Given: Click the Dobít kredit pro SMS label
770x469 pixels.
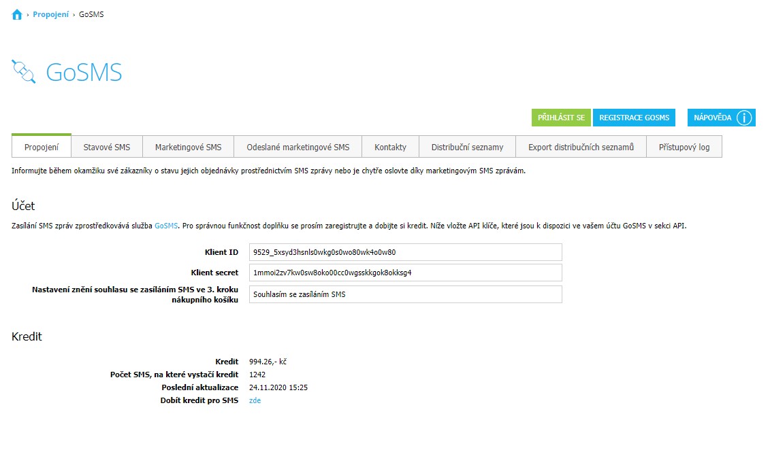Looking at the screenshot, I should click(x=199, y=400).
